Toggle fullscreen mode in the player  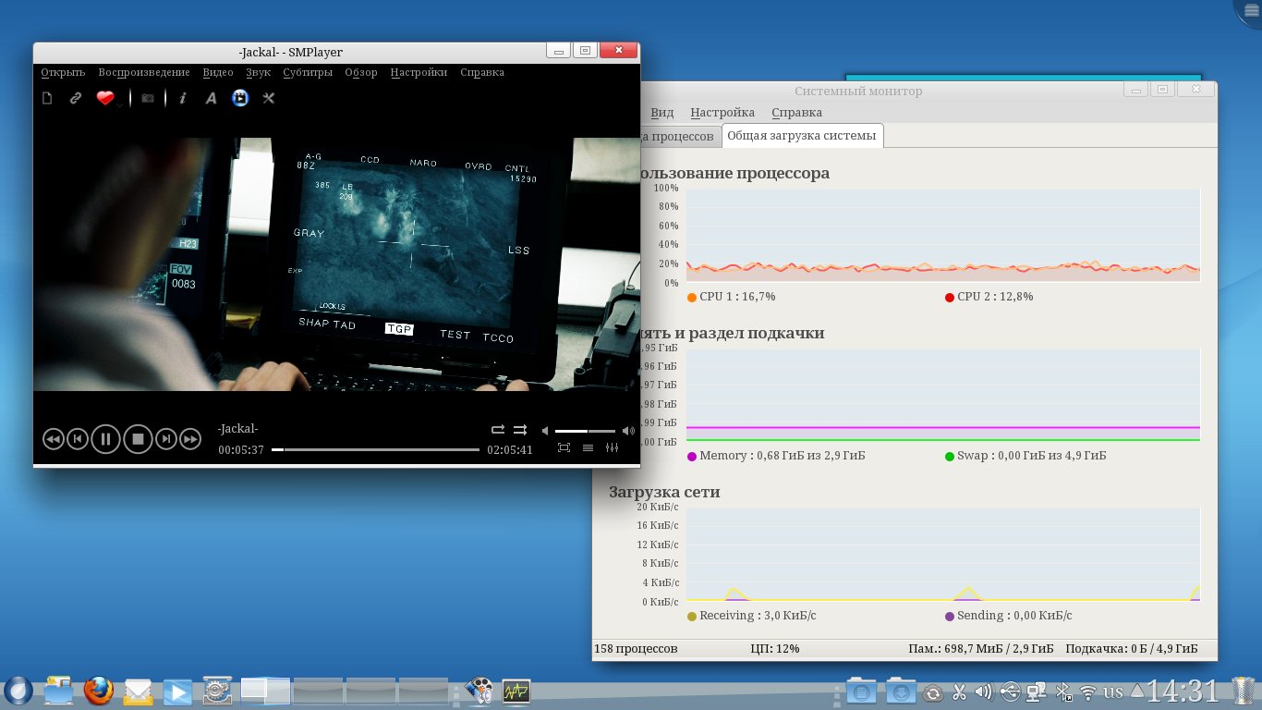point(564,448)
